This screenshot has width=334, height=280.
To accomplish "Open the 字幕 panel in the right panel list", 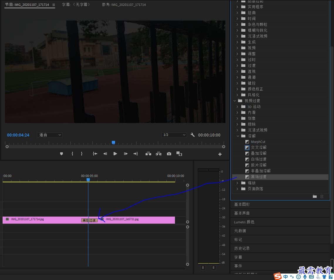I will click(238, 257).
